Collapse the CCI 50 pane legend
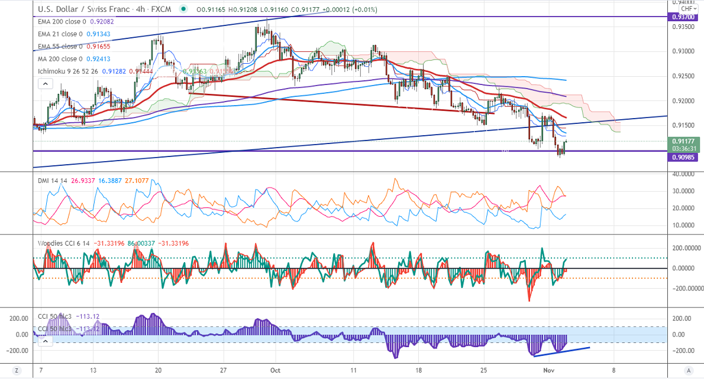Viewport: 704px width, 379px height. tap(45, 341)
